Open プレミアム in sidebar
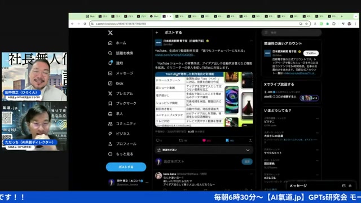This screenshot has height=203, width=361. pyautogui.click(x=120, y=94)
